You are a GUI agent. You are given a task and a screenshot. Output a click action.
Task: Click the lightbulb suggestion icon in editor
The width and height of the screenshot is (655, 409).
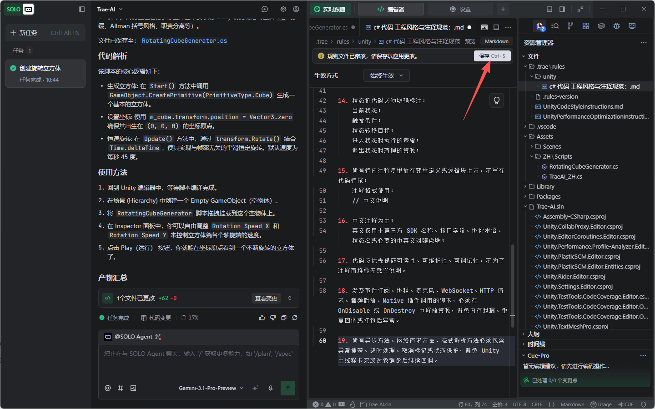click(x=497, y=100)
